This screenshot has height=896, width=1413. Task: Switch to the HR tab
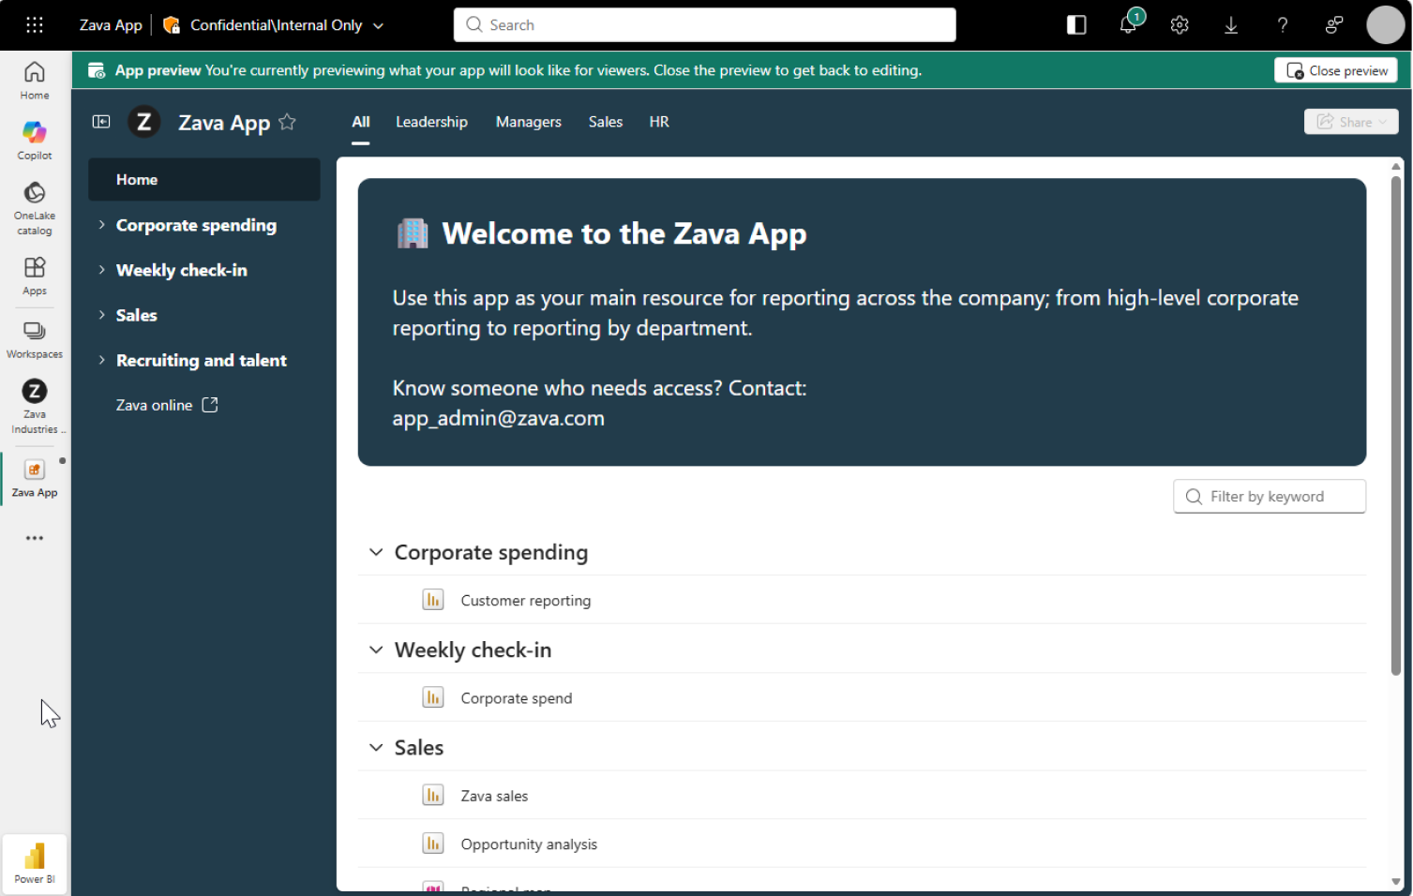click(x=659, y=122)
